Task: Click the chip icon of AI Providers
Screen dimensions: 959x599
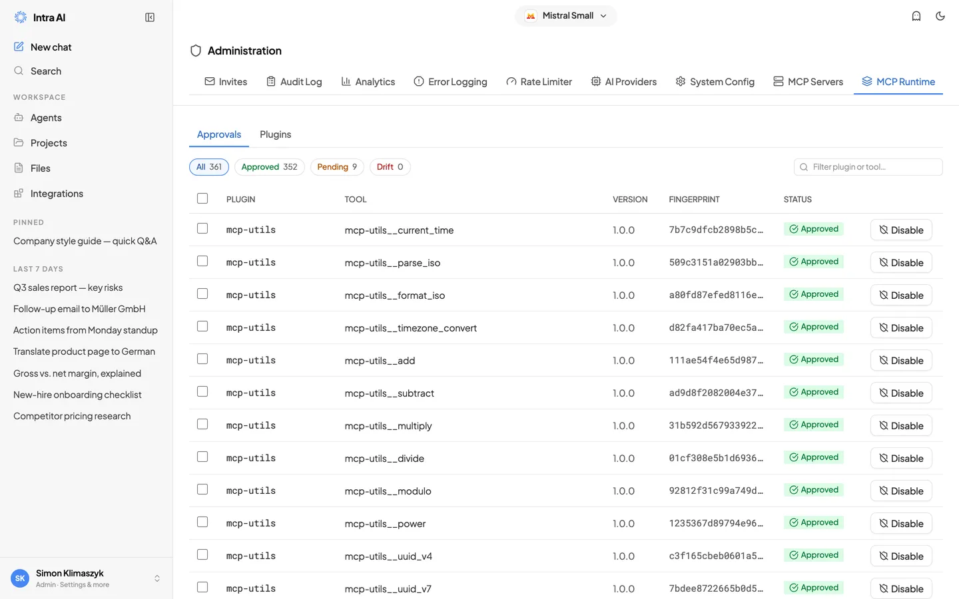Action: pos(596,81)
